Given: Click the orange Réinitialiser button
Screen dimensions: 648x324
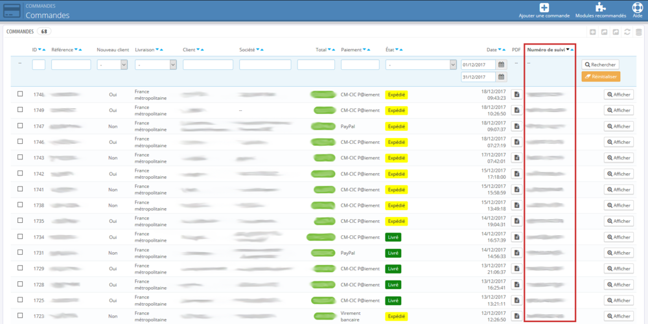Looking at the screenshot, I should (x=601, y=76).
